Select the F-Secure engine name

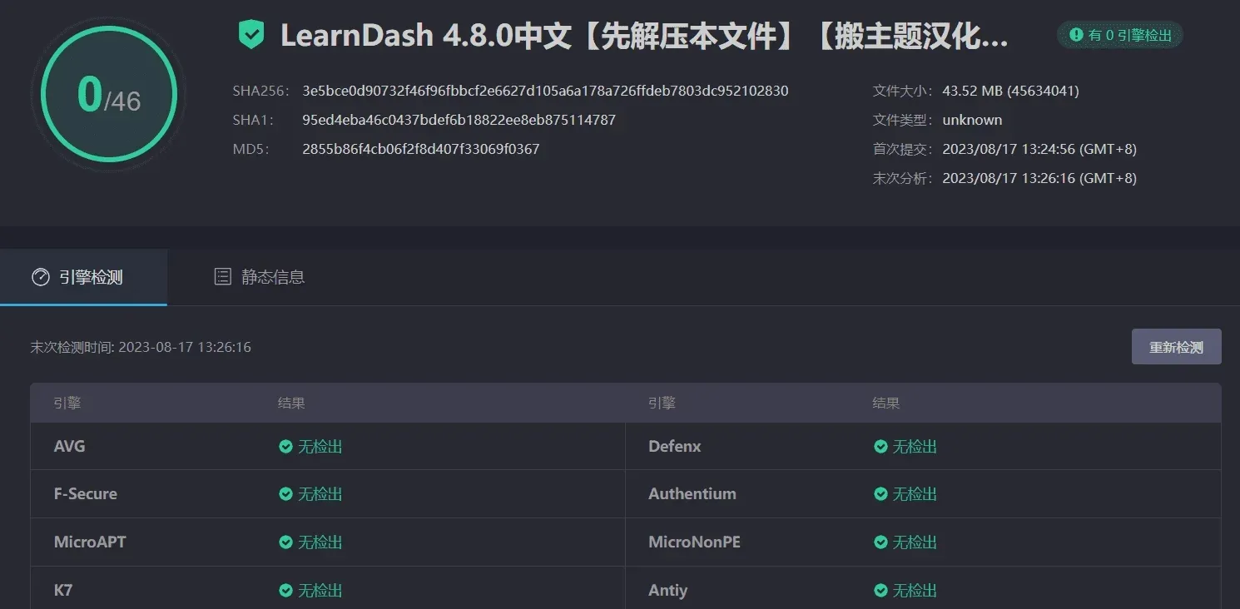(85, 493)
